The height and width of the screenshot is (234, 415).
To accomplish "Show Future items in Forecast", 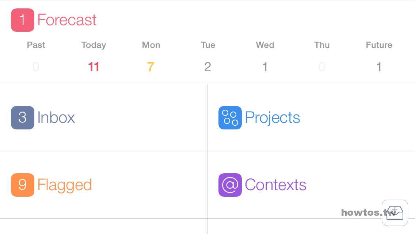I will [379, 56].
